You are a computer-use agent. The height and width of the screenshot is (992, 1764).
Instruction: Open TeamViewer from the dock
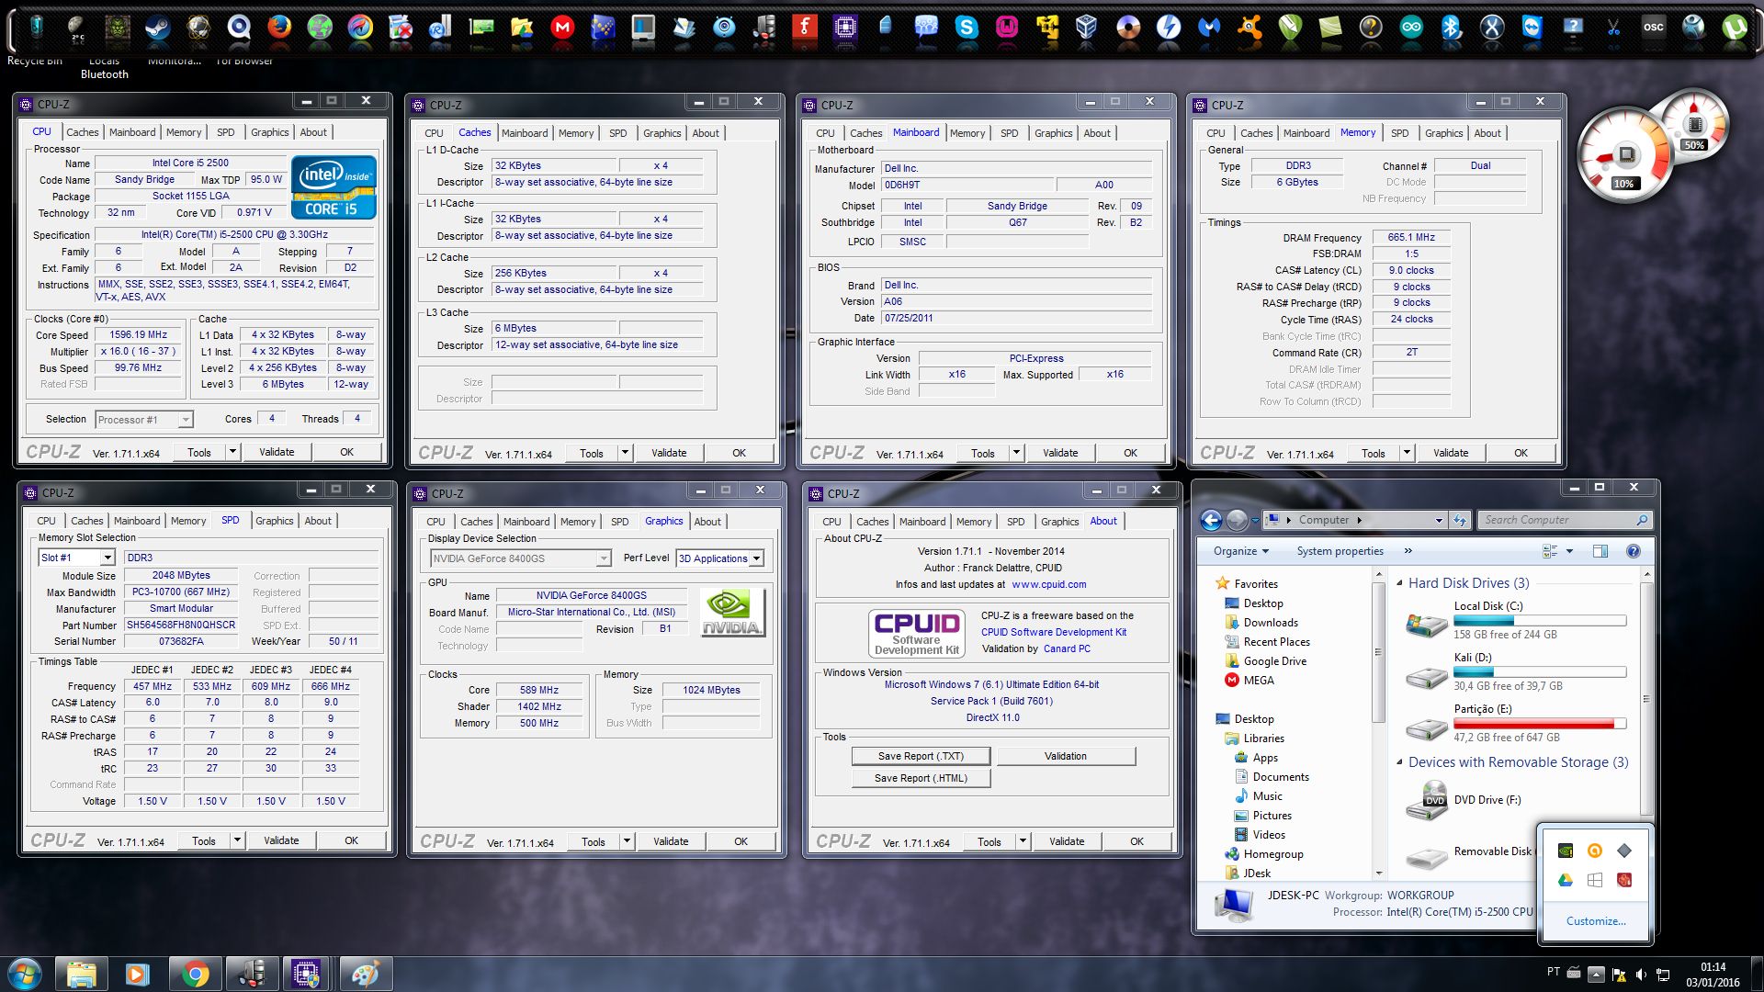(1532, 28)
